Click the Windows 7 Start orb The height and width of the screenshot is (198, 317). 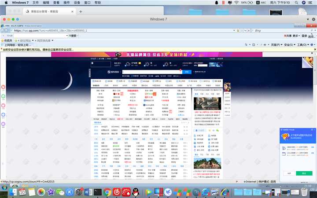(4, 187)
